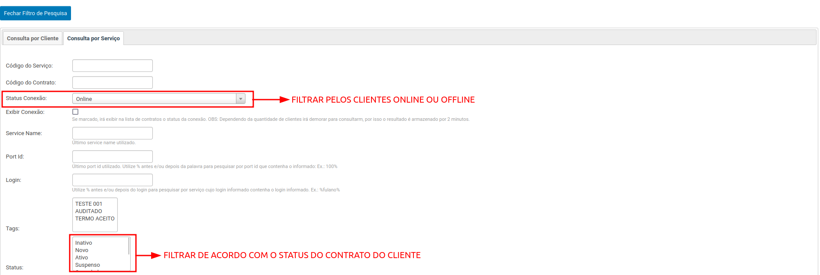The image size is (820, 275).
Task: Select Consulta por Serviço tab
Action: tap(94, 39)
